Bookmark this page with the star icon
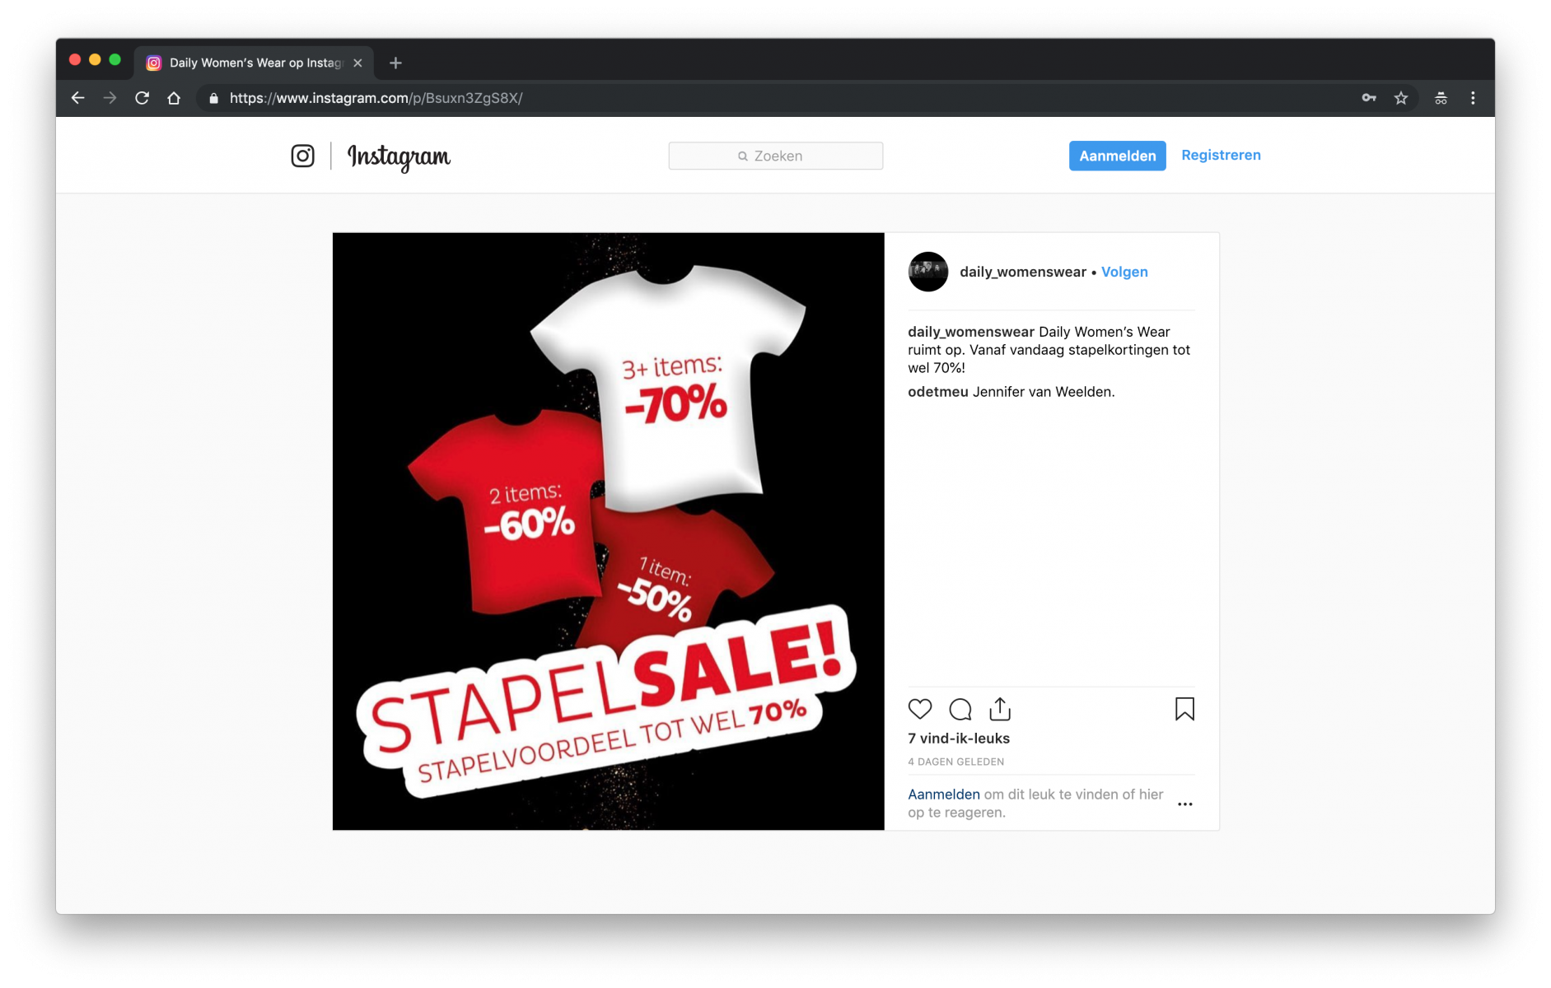The height and width of the screenshot is (988, 1551). coord(1400,98)
